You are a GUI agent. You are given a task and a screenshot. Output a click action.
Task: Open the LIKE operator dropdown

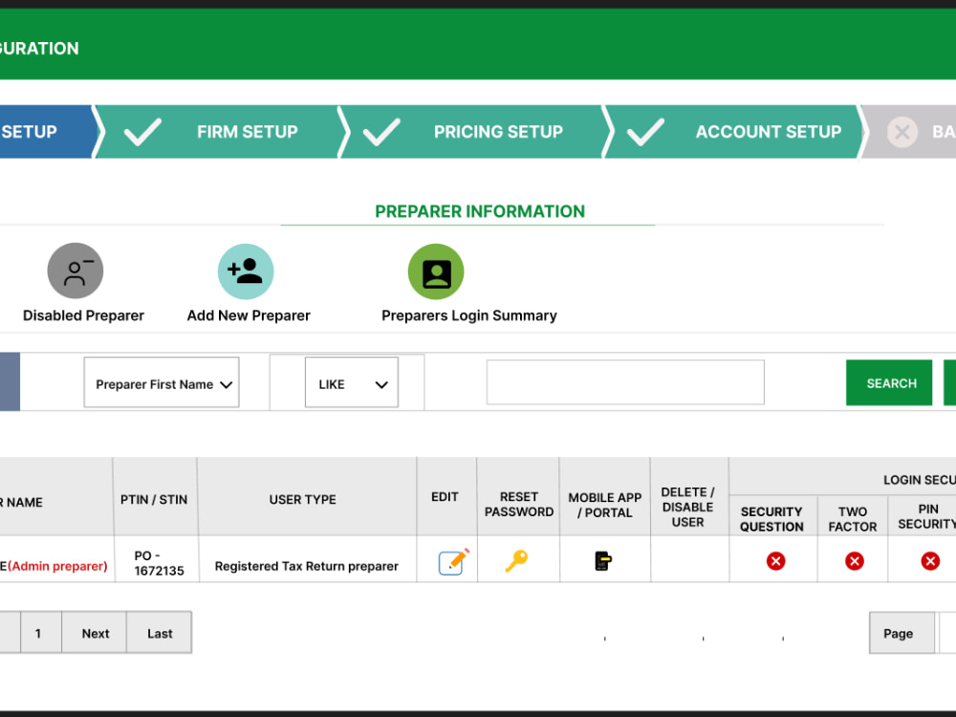pyautogui.click(x=352, y=382)
